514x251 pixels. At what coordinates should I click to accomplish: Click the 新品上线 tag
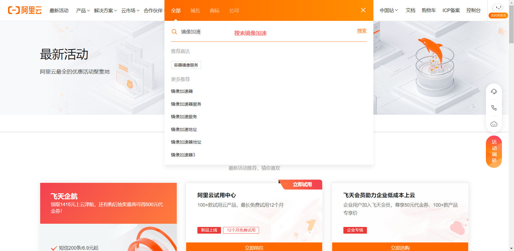209,230
